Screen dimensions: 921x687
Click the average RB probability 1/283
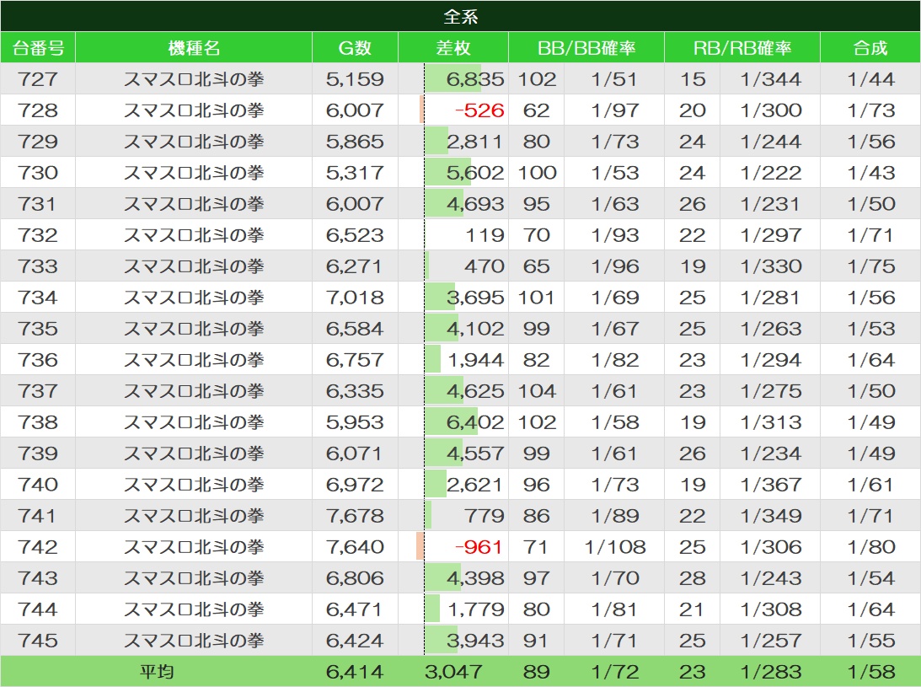770,671
